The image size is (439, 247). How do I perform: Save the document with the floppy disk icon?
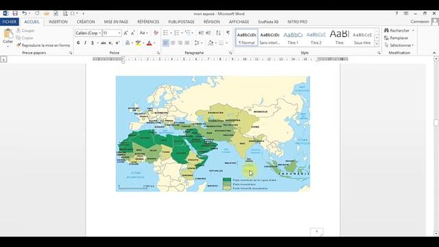click(15, 14)
